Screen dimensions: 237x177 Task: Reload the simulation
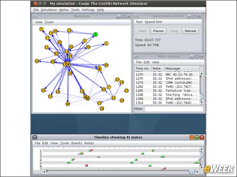pos(190,31)
